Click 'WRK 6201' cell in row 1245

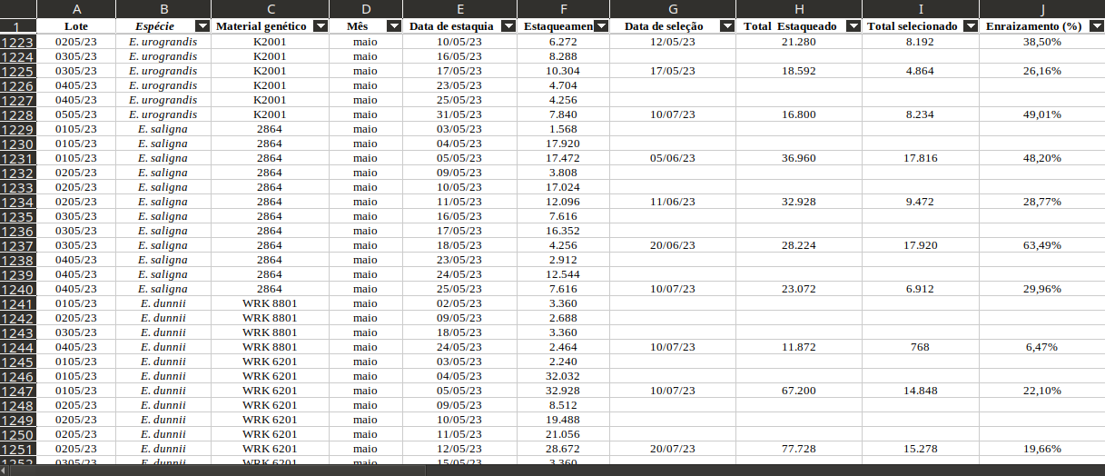270,362
